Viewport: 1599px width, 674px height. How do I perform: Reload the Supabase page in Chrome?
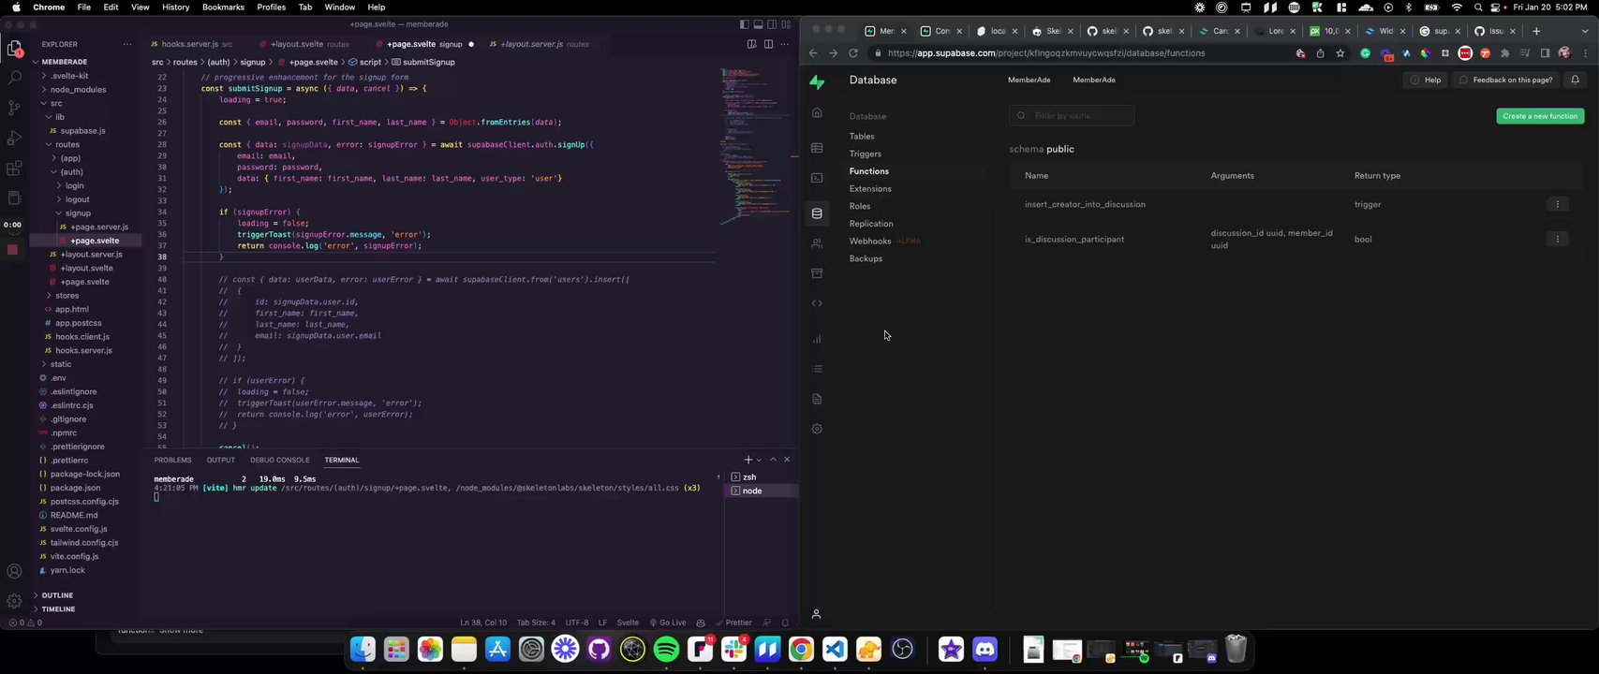coord(853,53)
